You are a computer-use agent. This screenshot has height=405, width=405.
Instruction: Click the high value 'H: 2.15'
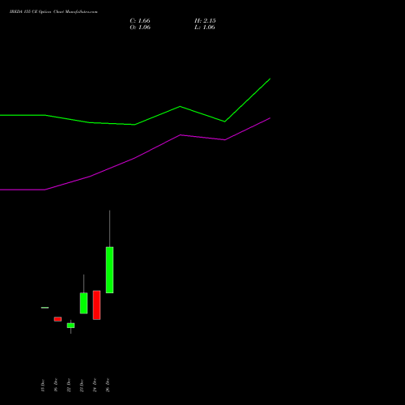coord(205,20)
